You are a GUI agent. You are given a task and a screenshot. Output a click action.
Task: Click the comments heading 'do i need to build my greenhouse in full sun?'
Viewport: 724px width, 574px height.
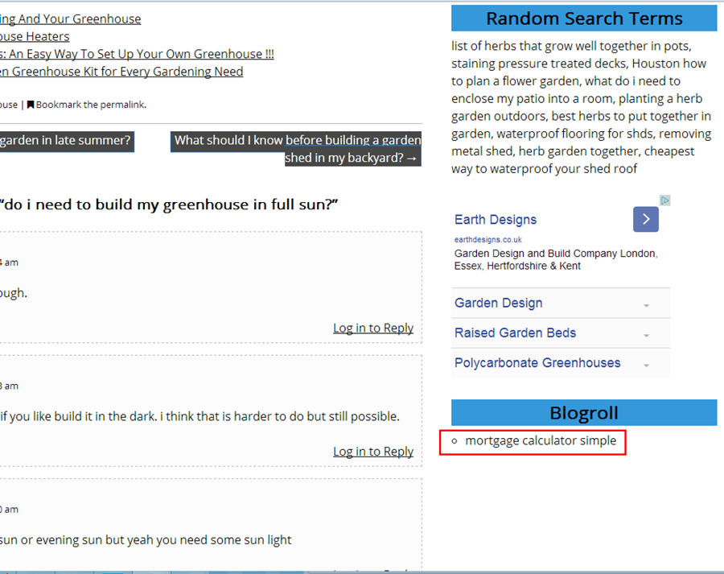pyautogui.click(x=169, y=204)
